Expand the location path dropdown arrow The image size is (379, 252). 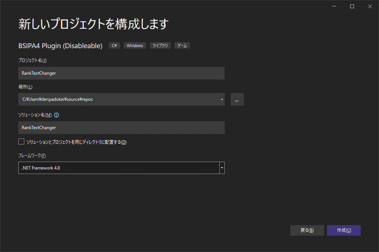(x=222, y=99)
